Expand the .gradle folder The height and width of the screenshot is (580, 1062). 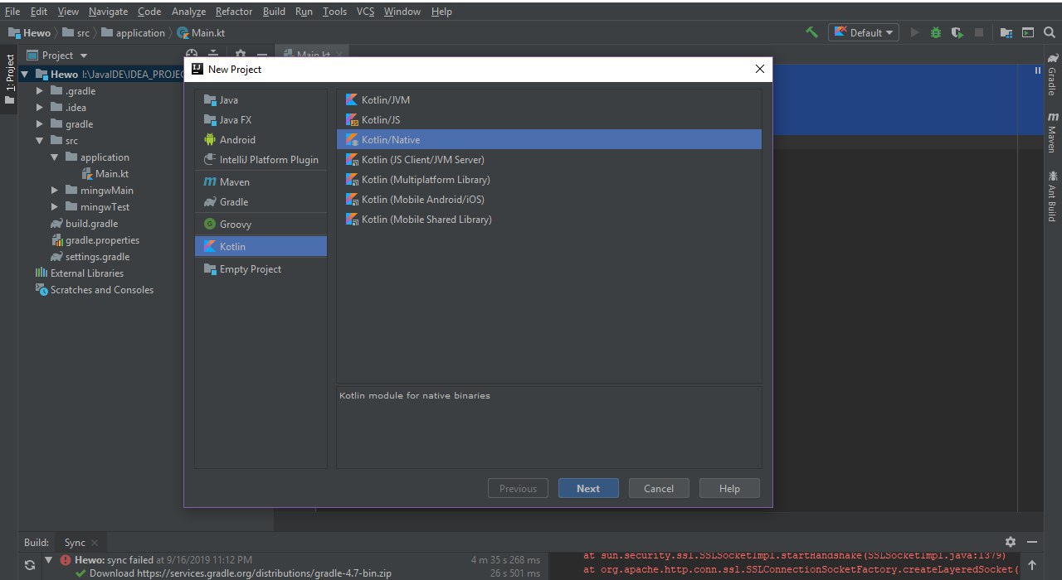(x=39, y=91)
